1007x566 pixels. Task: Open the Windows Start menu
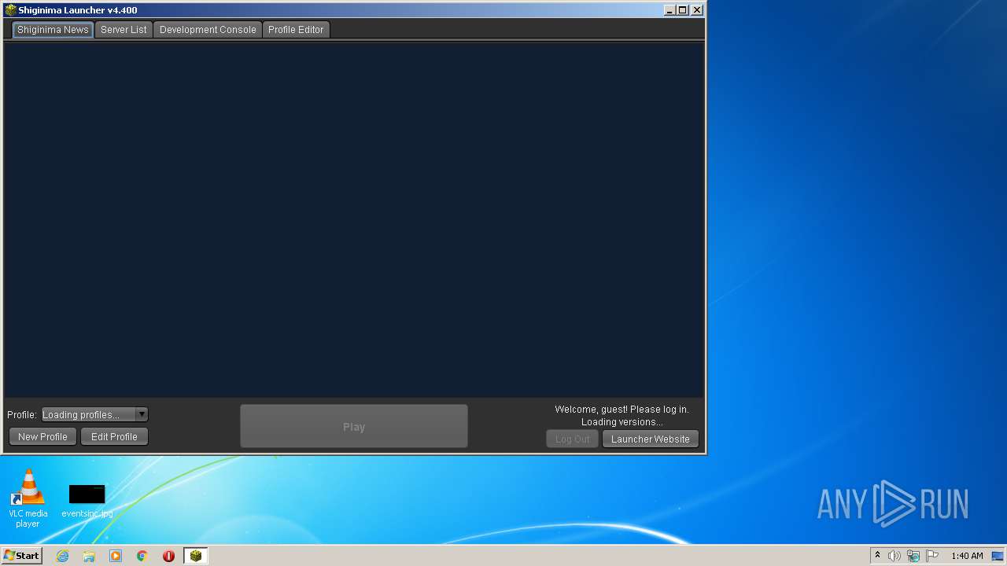pos(22,556)
